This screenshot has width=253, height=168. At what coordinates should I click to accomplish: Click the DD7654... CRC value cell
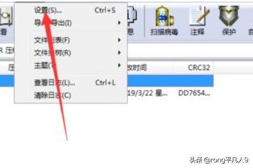click(x=194, y=93)
